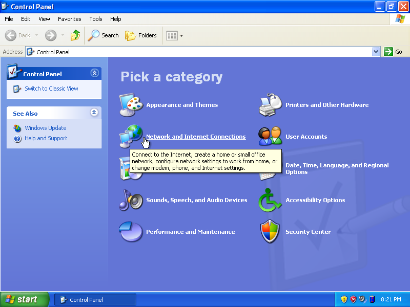Viewport: 410px width, 307px height.
Task: Click the Forward arrow toolbar button
Action: (50, 35)
